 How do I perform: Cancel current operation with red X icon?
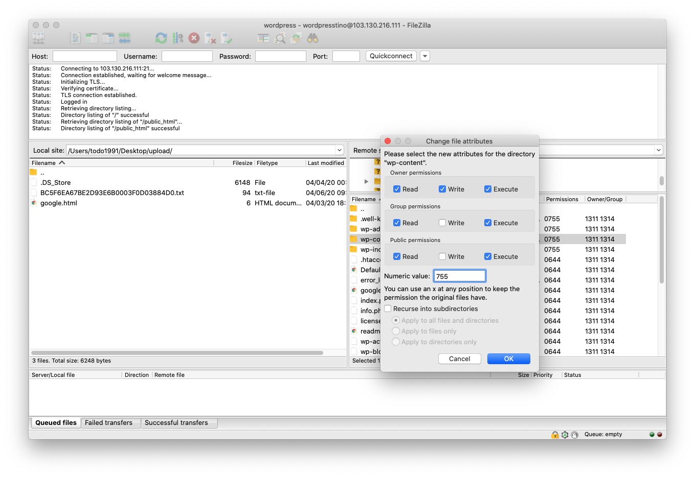194,38
